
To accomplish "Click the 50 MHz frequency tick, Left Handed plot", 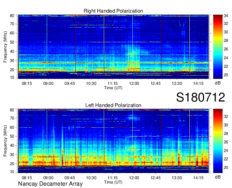I will [x=12, y=137].
